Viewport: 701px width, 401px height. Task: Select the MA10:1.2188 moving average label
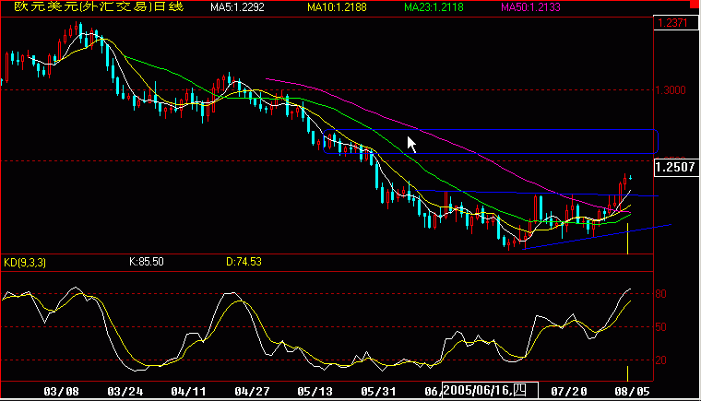tap(337, 7)
